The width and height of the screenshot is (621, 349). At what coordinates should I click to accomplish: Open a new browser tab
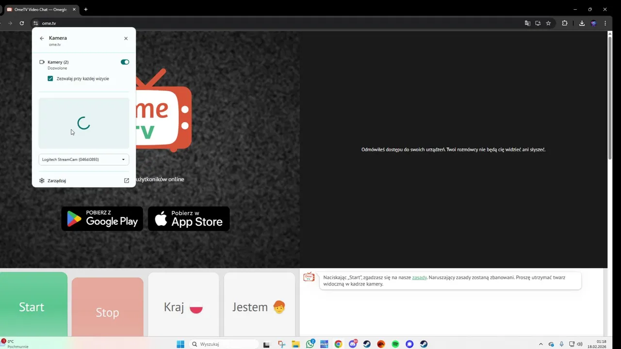tap(86, 9)
